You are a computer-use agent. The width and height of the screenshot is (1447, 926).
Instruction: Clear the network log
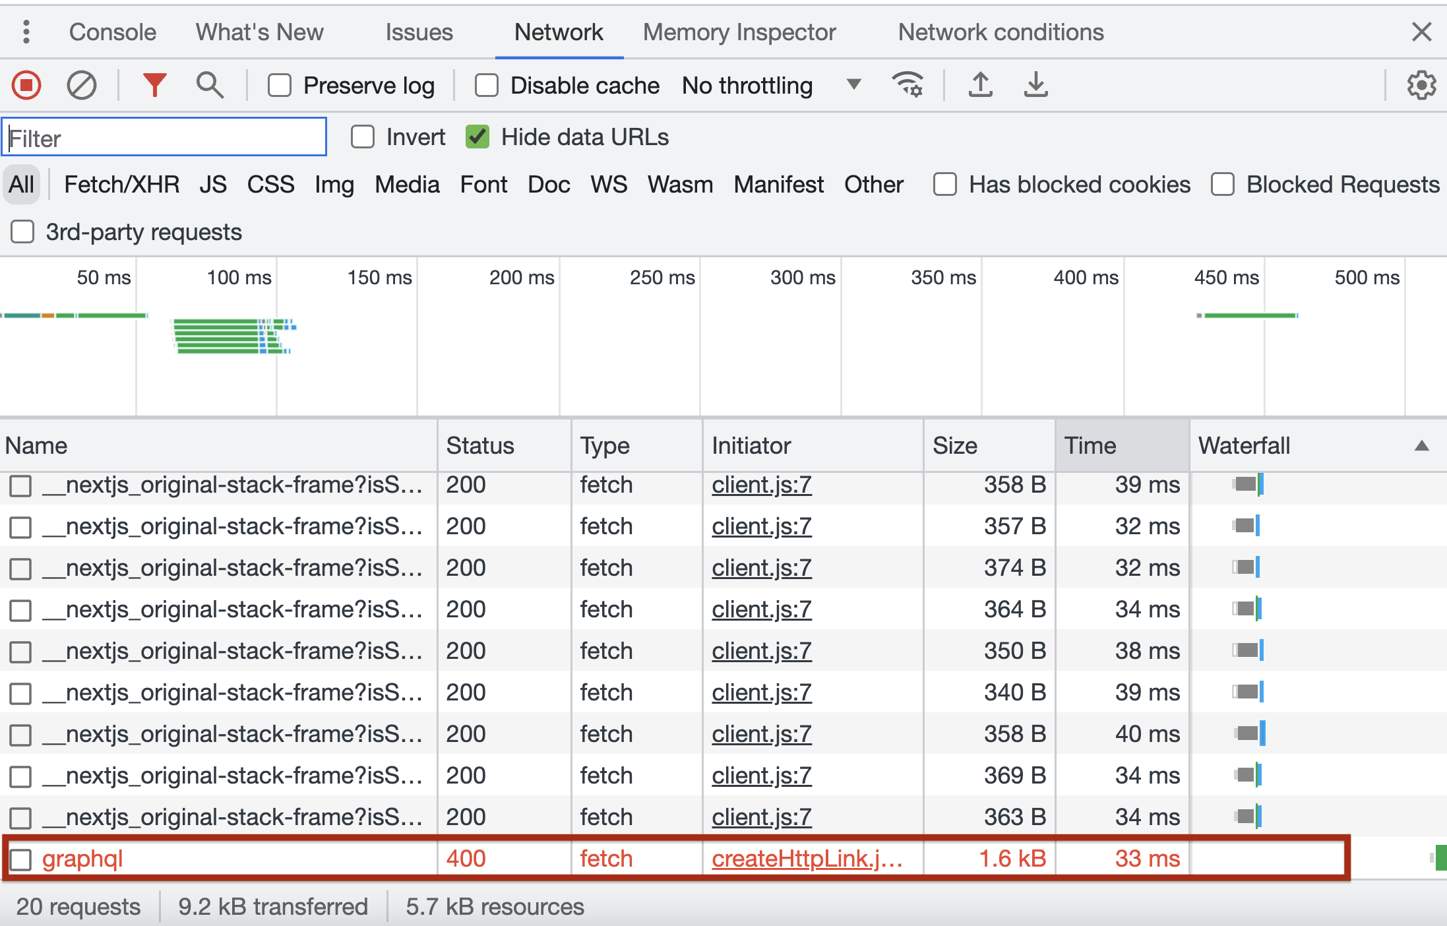pos(81,86)
